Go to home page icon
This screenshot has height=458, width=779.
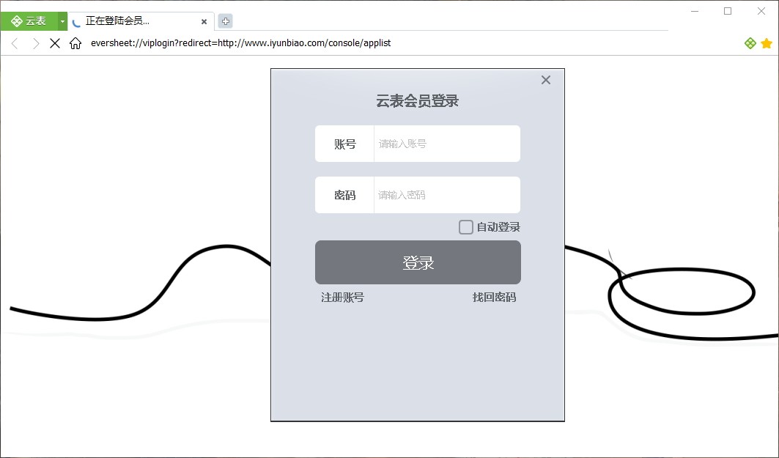pyautogui.click(x=75, y=43)
